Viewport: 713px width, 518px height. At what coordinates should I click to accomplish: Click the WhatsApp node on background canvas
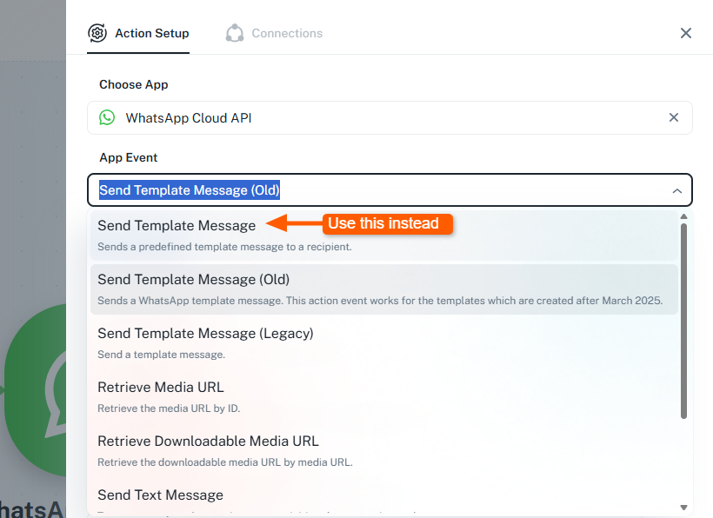[36, 391]
